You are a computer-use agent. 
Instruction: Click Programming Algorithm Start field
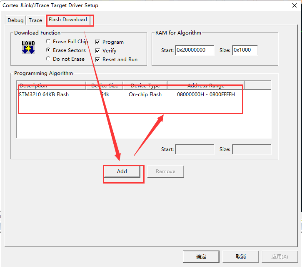tap(195, 149)
